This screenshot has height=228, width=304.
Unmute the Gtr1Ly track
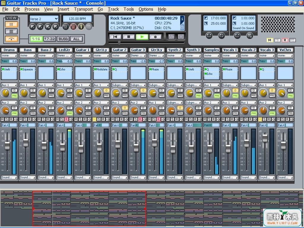point(94,119)
